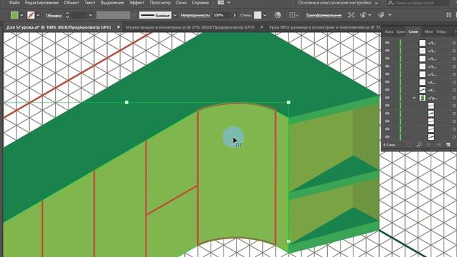Open the Style dropdown arrow

[x=265, y=15]
